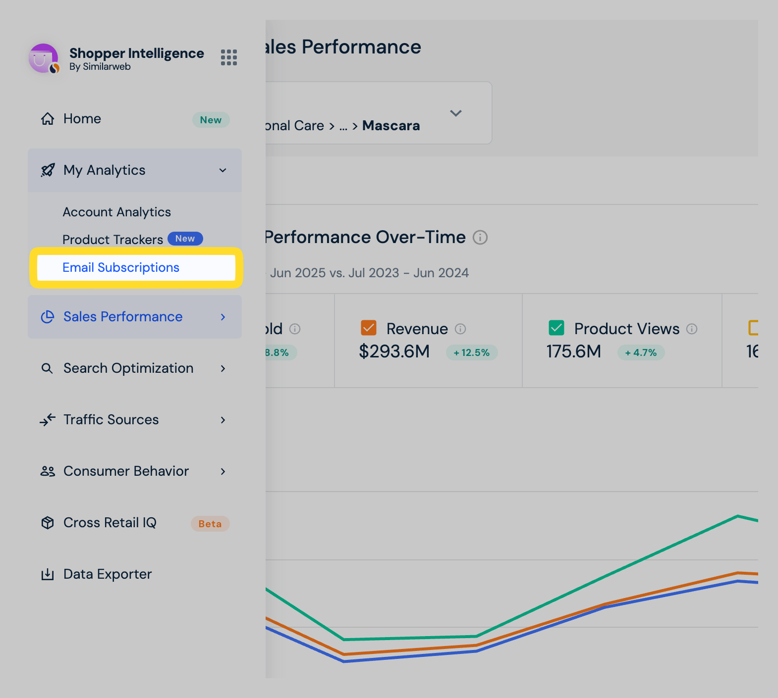778x698 pixels.
Task: Open Sales Performance section
Action: (x=135, y=317)
